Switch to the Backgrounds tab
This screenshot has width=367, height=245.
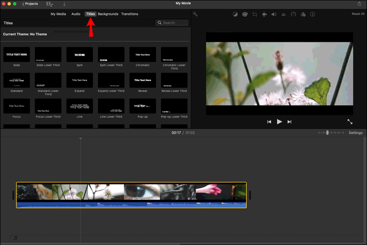click(108, 14)
